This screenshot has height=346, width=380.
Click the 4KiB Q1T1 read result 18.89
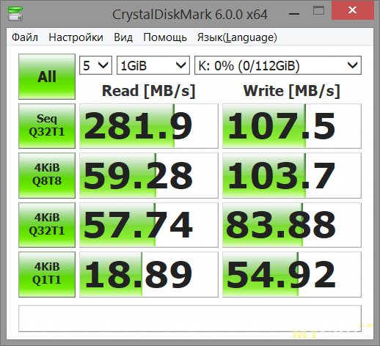(x=149, y=274)
